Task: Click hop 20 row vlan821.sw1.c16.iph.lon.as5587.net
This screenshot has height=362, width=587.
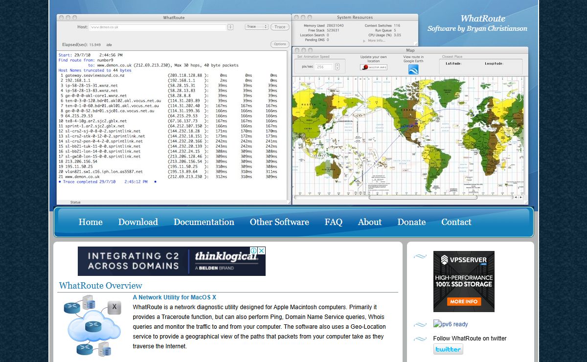Action: [168, 172]
